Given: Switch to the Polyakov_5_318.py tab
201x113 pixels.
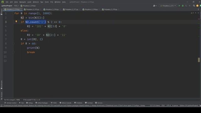Looking at the screenshot, I should click(91, 9).
